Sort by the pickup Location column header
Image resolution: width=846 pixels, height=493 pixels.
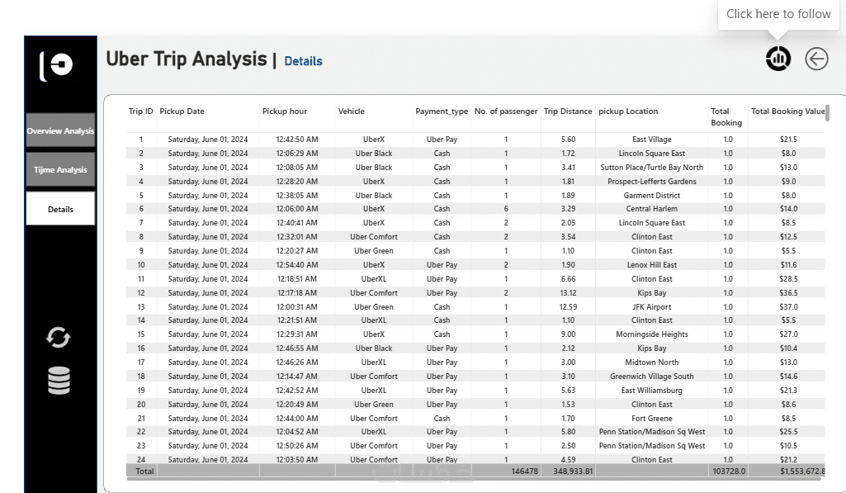tap(628, 111)
